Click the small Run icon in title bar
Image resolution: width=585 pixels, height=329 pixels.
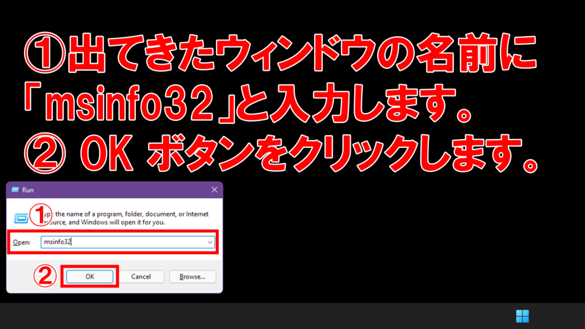point(15,189)
